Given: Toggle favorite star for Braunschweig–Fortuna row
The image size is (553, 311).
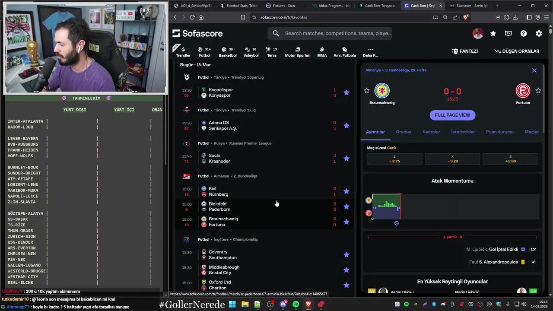Looking at the screenshot, I should pos(346,222).
